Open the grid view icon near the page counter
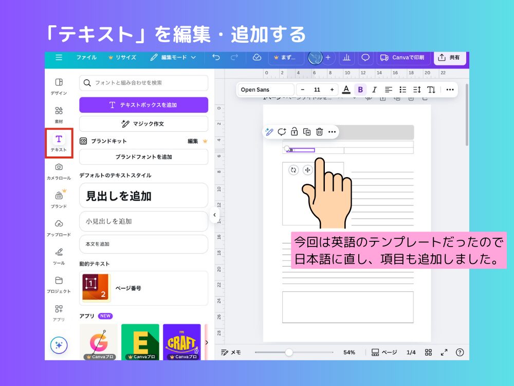The image size is (514, 386). point(429,352)
